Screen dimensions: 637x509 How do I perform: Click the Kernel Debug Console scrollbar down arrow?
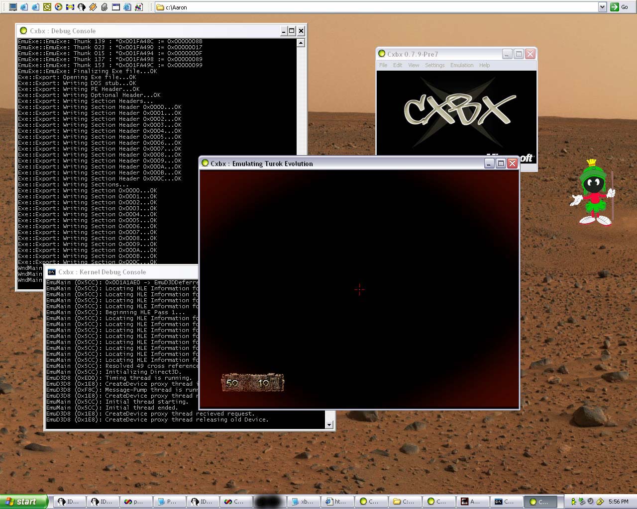tap(329, 424)
